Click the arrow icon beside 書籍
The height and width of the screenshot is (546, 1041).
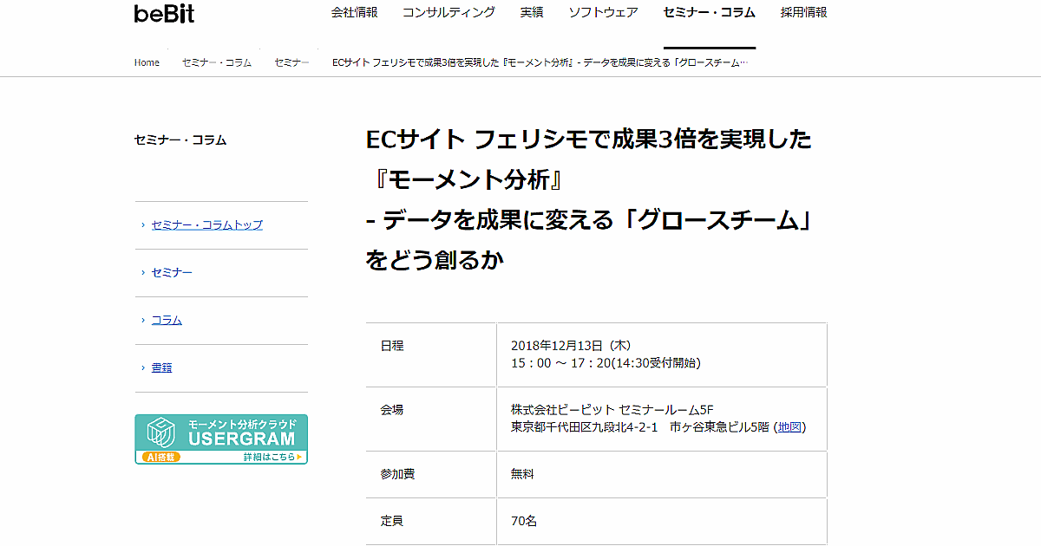143,368
